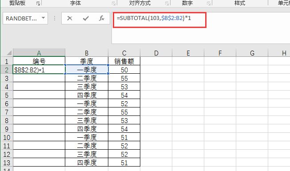Image resolution: width=290 pixels, height=171 pixels.
Task: Click empty cell A3 in 编号 column
Action: (39, 78)
